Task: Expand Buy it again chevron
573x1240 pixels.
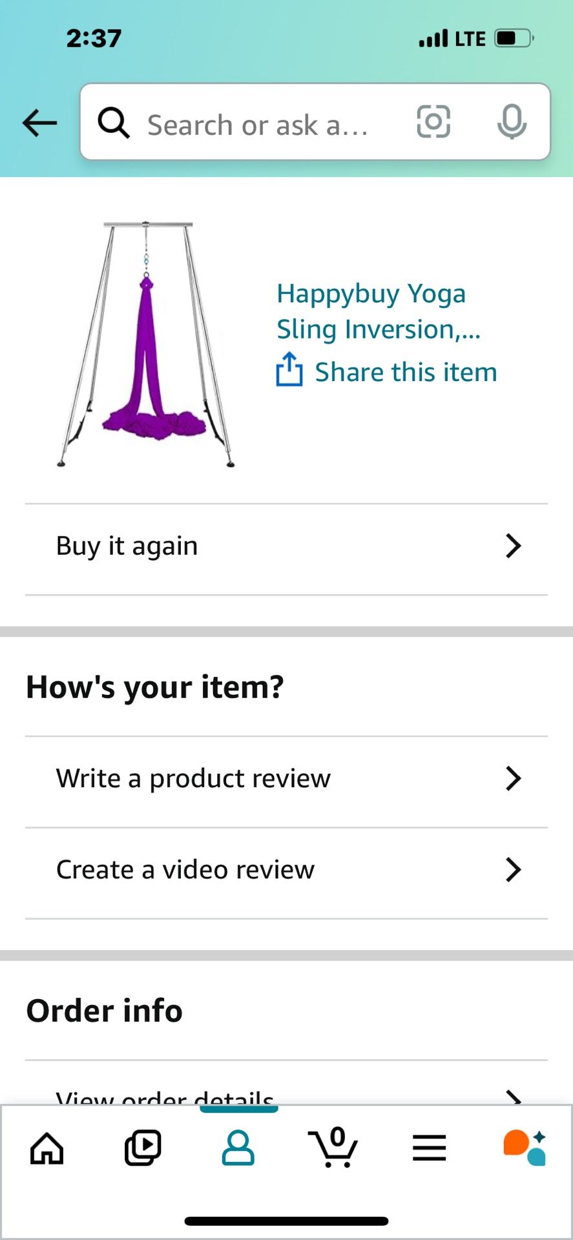Action: 513,546
